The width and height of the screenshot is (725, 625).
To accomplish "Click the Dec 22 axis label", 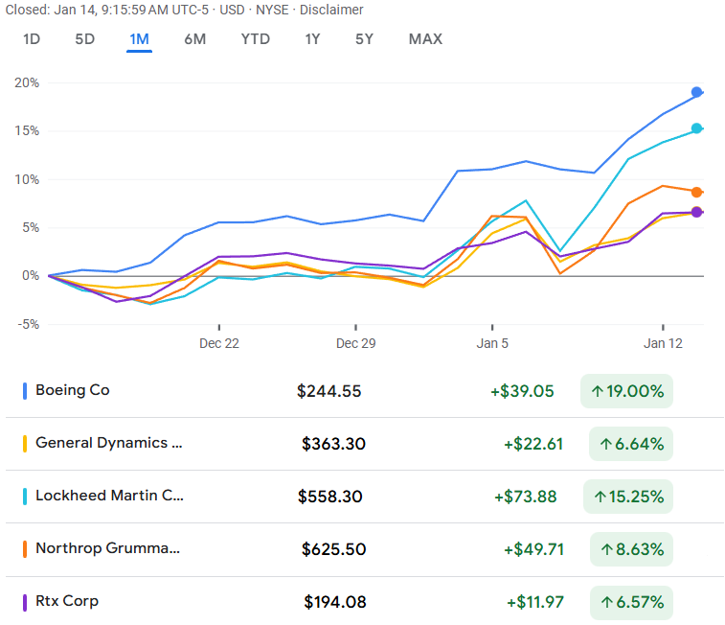I will pyautogui.click(x=219, y=343).
